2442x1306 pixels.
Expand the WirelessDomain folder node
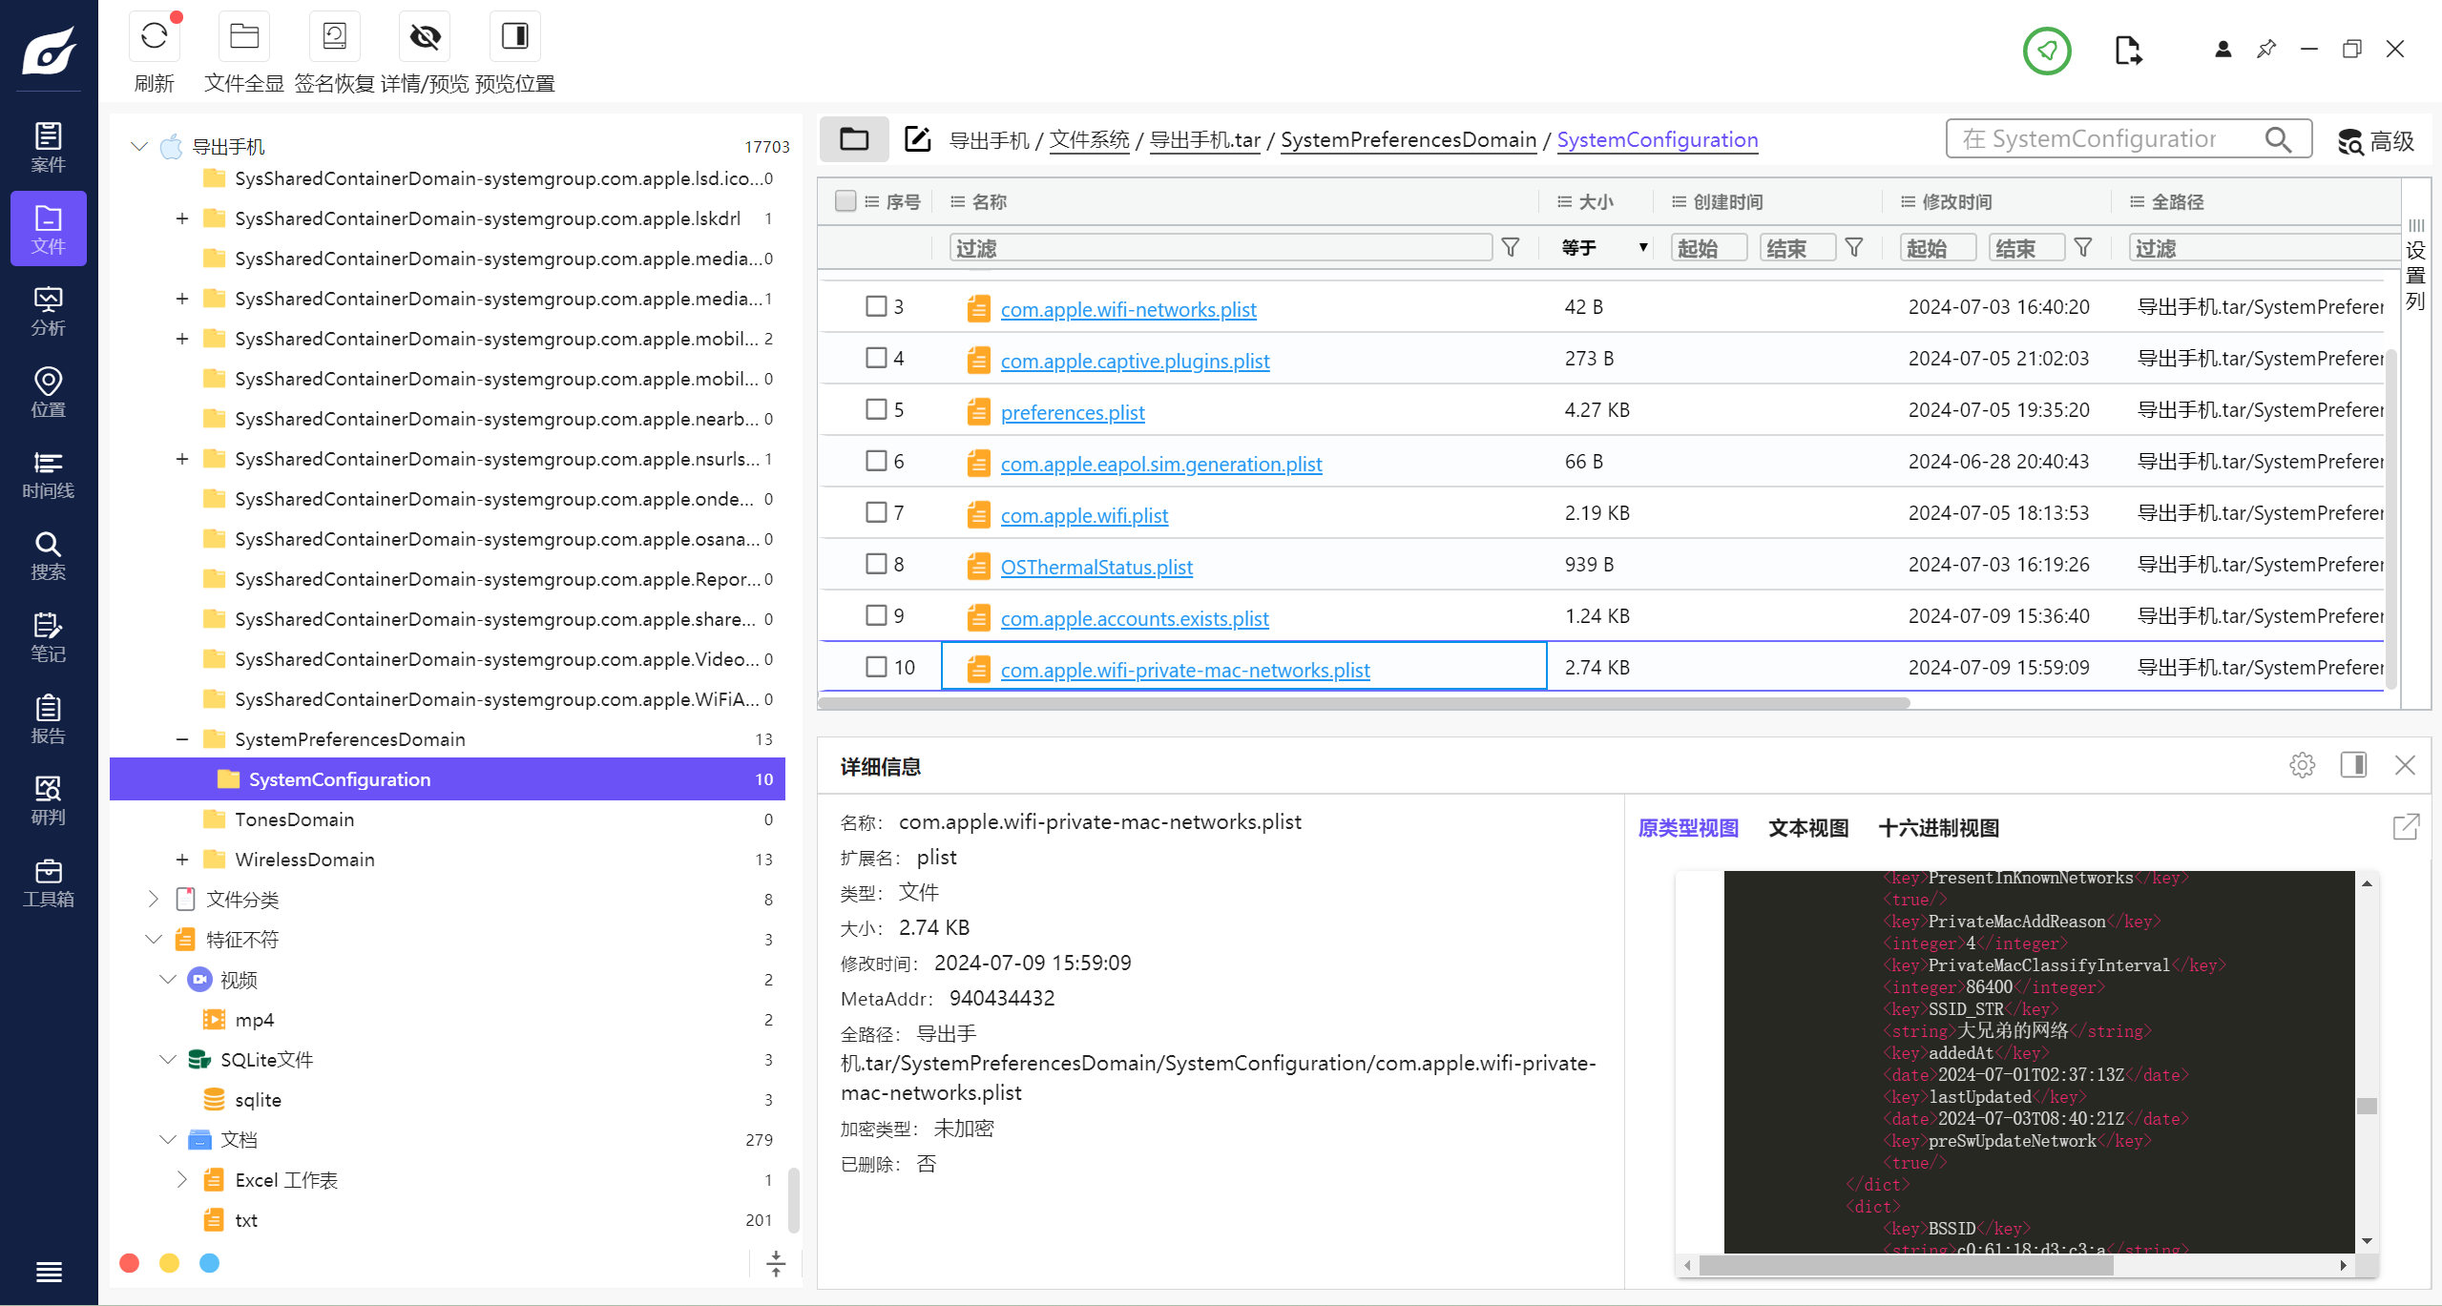point(182,860)
